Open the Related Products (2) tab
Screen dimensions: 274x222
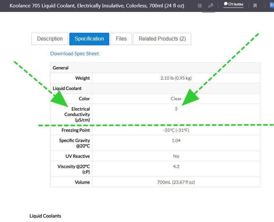coord(162,39)
